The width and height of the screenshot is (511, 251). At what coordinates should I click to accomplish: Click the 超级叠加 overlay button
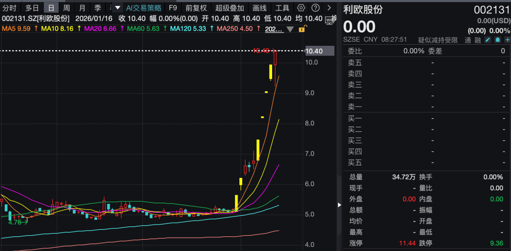click(x=229, y=8)
